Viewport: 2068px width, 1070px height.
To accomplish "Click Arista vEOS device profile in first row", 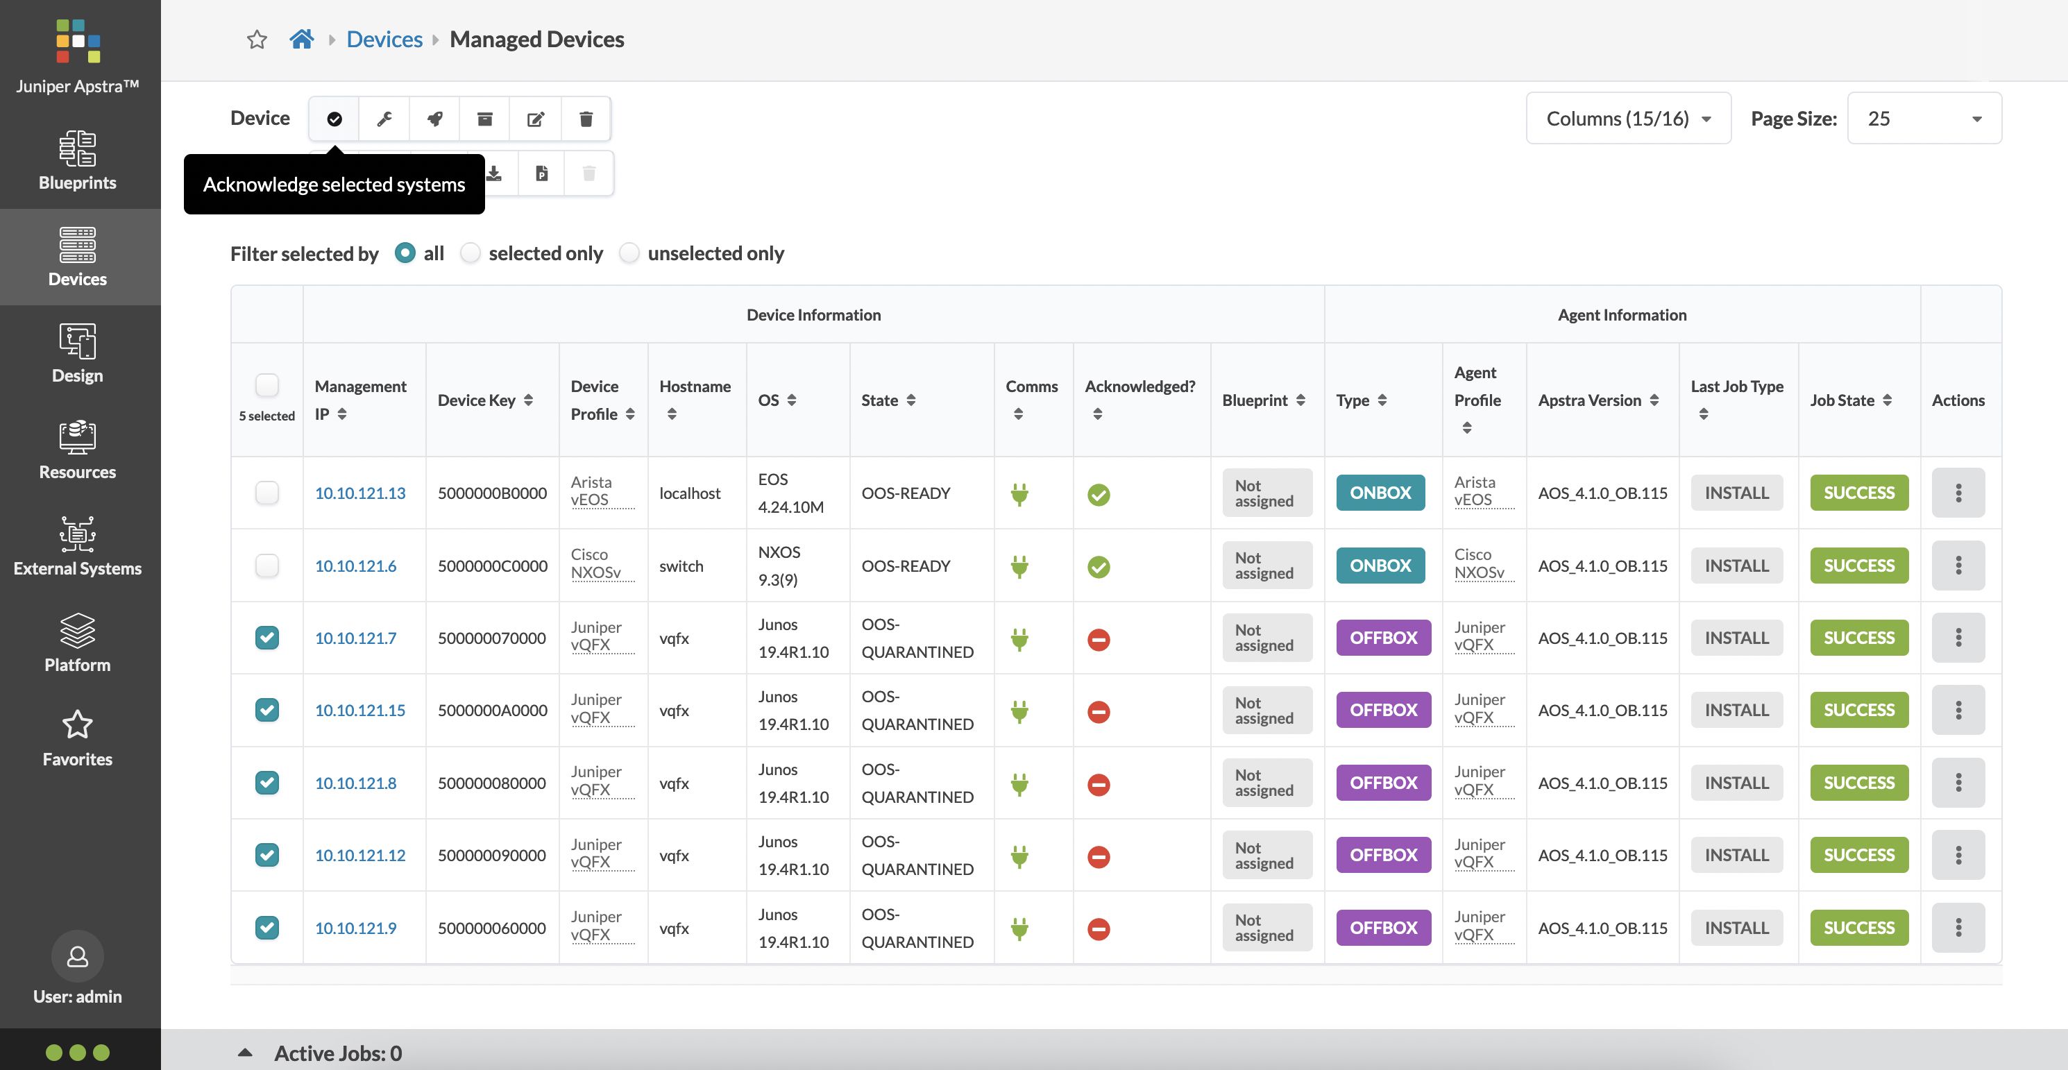I will point(603,491).
